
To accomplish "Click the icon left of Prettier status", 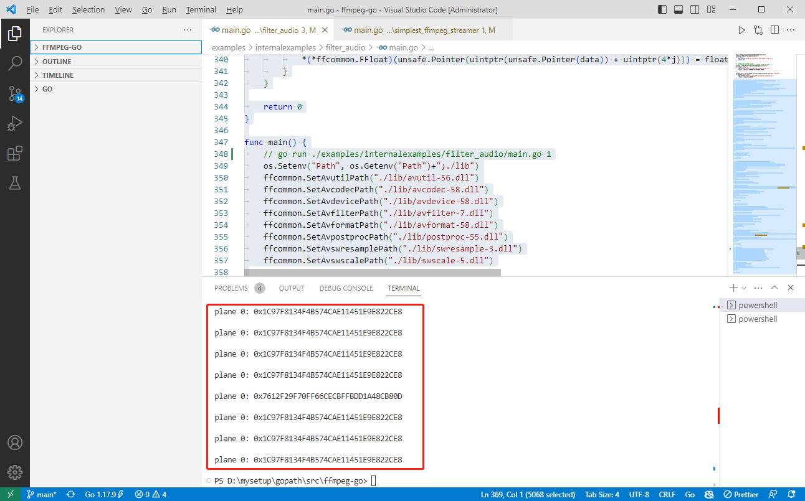I will click(x=708, y=494).
